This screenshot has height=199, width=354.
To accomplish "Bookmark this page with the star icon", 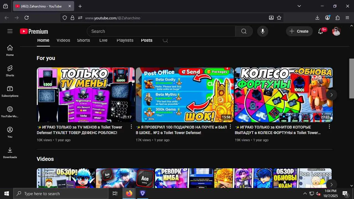I will [x=279, y=18].
